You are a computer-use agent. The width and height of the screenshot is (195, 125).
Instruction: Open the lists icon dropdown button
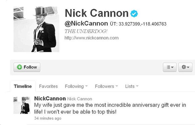tap(170, 67)
